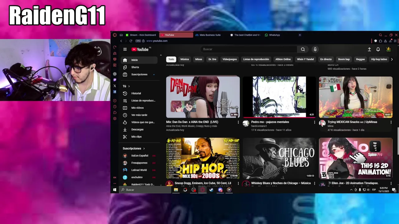Open Suscripciones in YouTube sidebar
The image size is (399, 224).
pos(139,74)
